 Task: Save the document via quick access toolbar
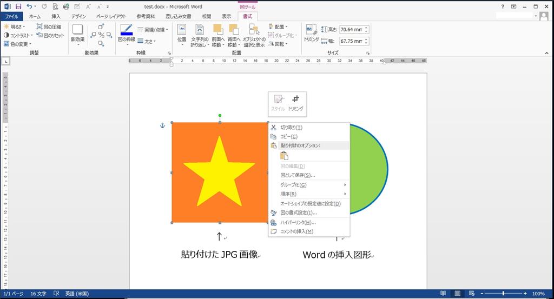coord(18,6)
